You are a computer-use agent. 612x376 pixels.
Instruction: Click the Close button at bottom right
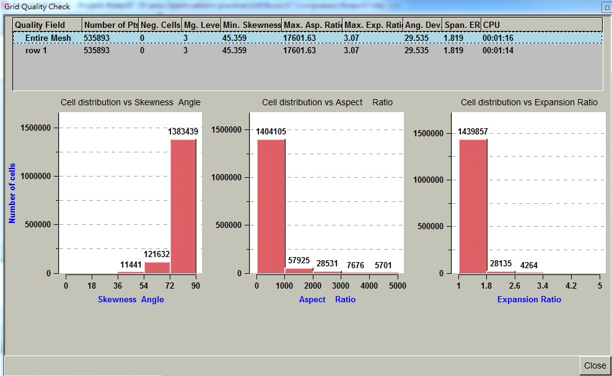pyautogui.click(x=595, y=365)
